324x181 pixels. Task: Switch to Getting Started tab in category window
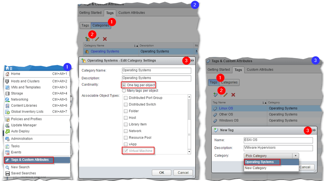pyautogui.click(x=90, y=13)
